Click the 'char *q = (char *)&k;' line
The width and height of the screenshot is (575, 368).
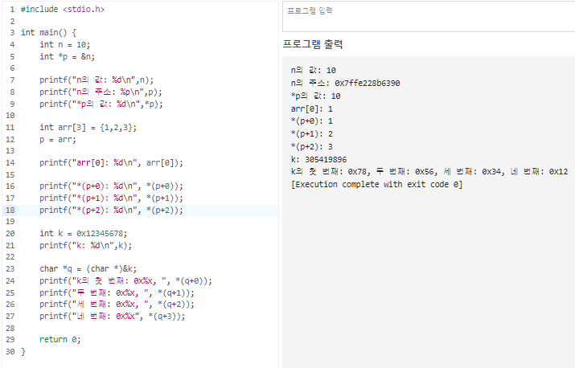pos(88,269)
